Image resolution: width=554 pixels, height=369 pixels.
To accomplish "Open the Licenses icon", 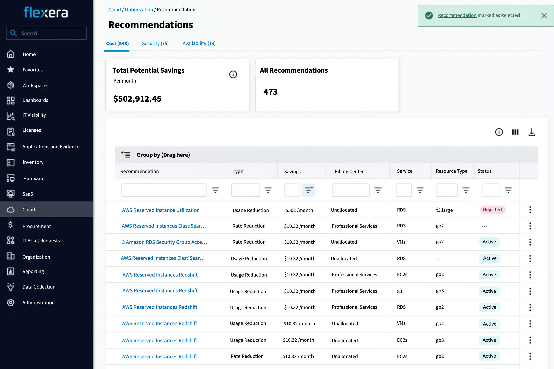I will (x=11, y=131).
